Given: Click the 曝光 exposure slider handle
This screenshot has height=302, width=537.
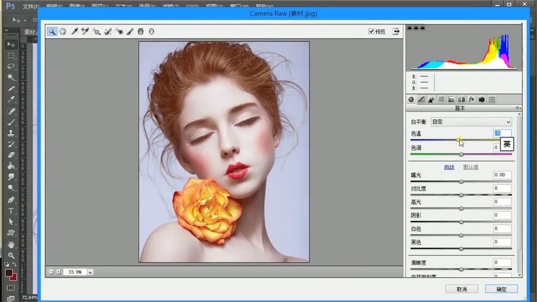Looking at the screenshot, I should [x=461, y=182].
